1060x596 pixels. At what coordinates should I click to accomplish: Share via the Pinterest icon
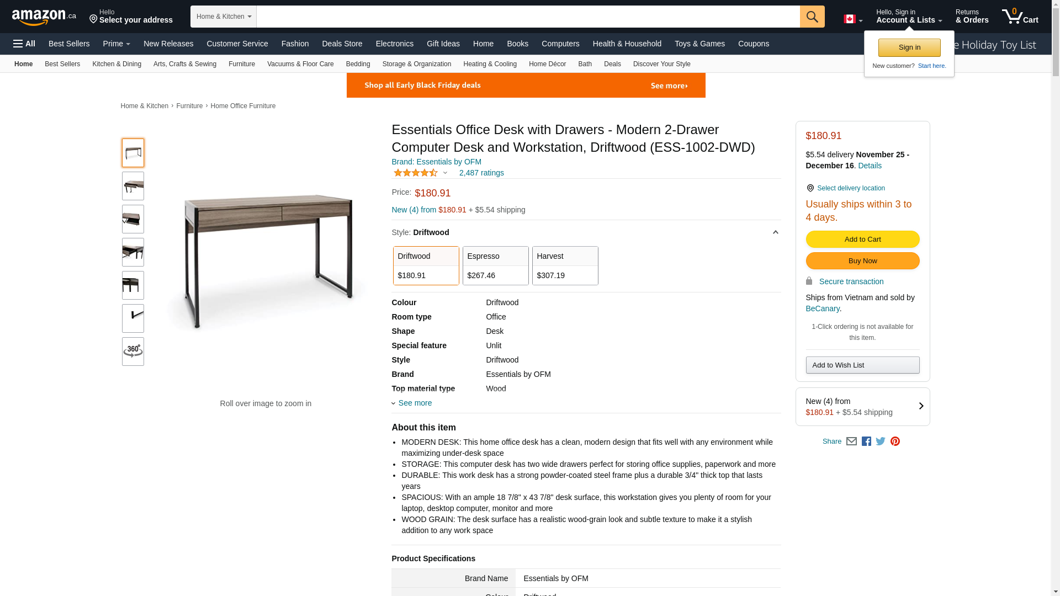click(x=895, y=441)
